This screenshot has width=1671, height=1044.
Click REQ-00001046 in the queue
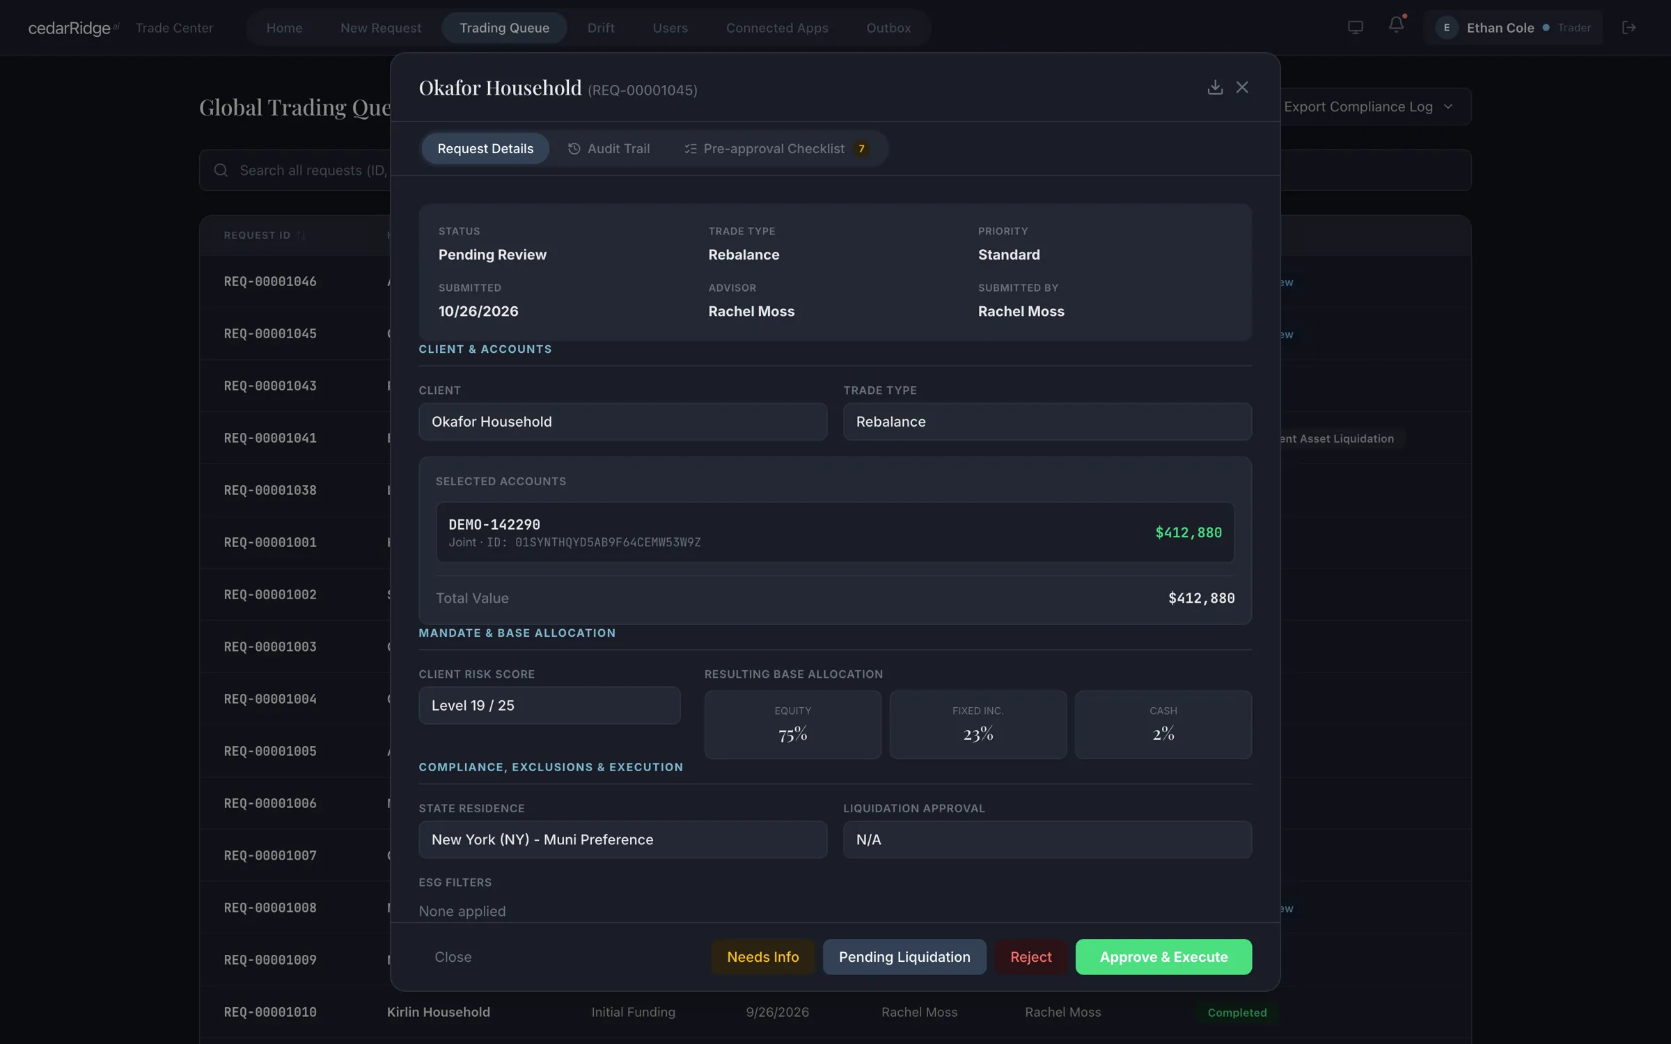pos(270,281)
